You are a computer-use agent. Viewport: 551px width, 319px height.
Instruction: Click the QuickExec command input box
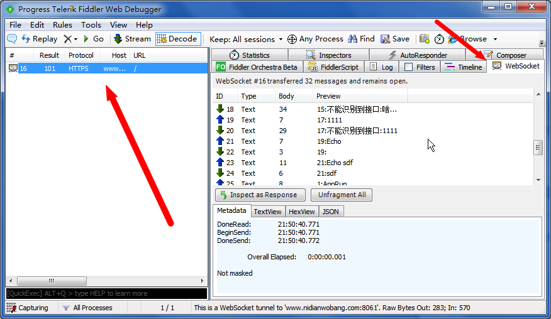(x=106, y=293)
